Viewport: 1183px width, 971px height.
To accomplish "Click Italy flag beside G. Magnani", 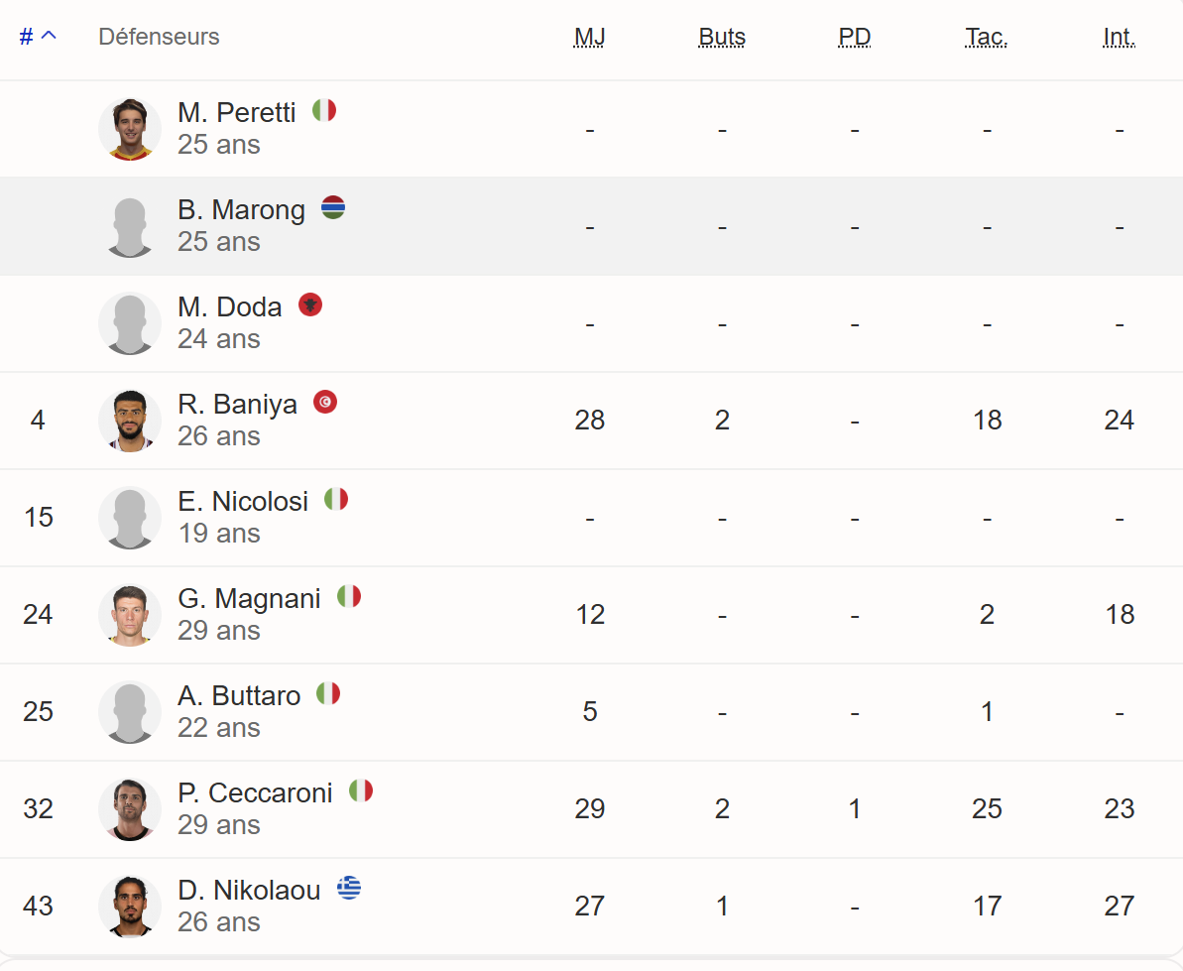I will (349, 596).
